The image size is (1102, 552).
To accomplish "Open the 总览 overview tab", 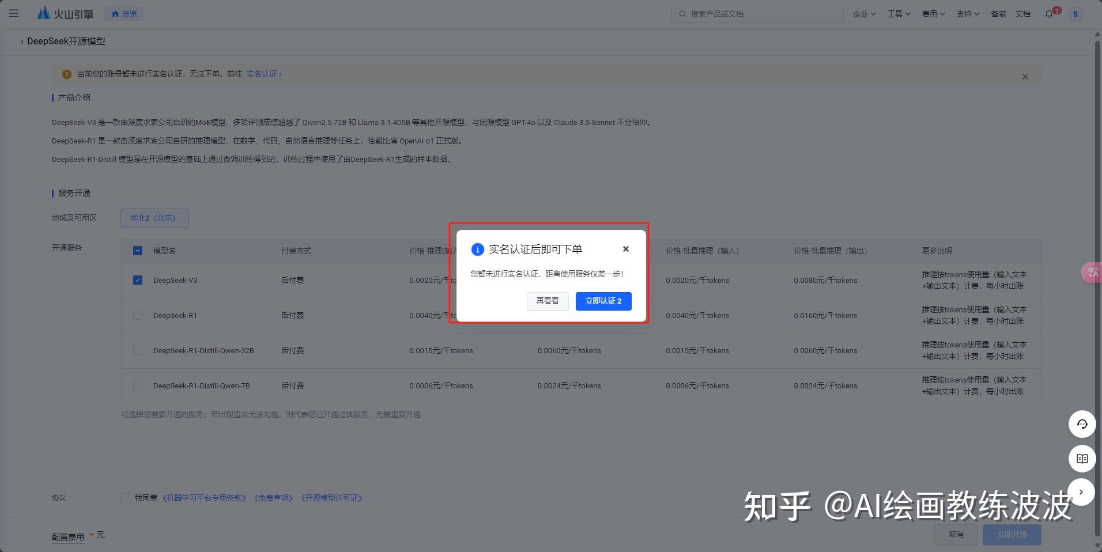I will coord(124,14).
